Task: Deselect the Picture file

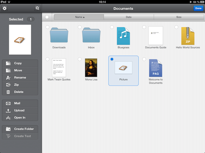Action: [112, 59]
